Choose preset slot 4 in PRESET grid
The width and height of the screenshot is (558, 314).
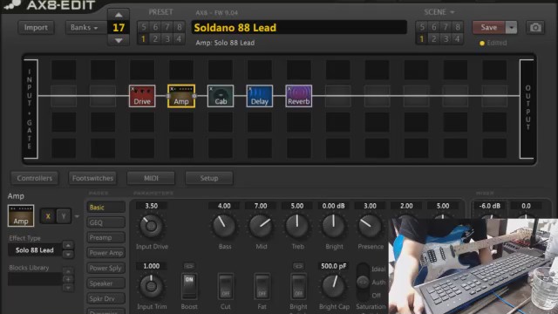(x=179, y=38)
